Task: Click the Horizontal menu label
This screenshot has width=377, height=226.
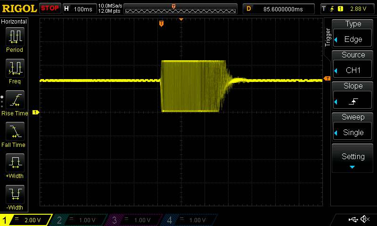Action: coord(14,22)
